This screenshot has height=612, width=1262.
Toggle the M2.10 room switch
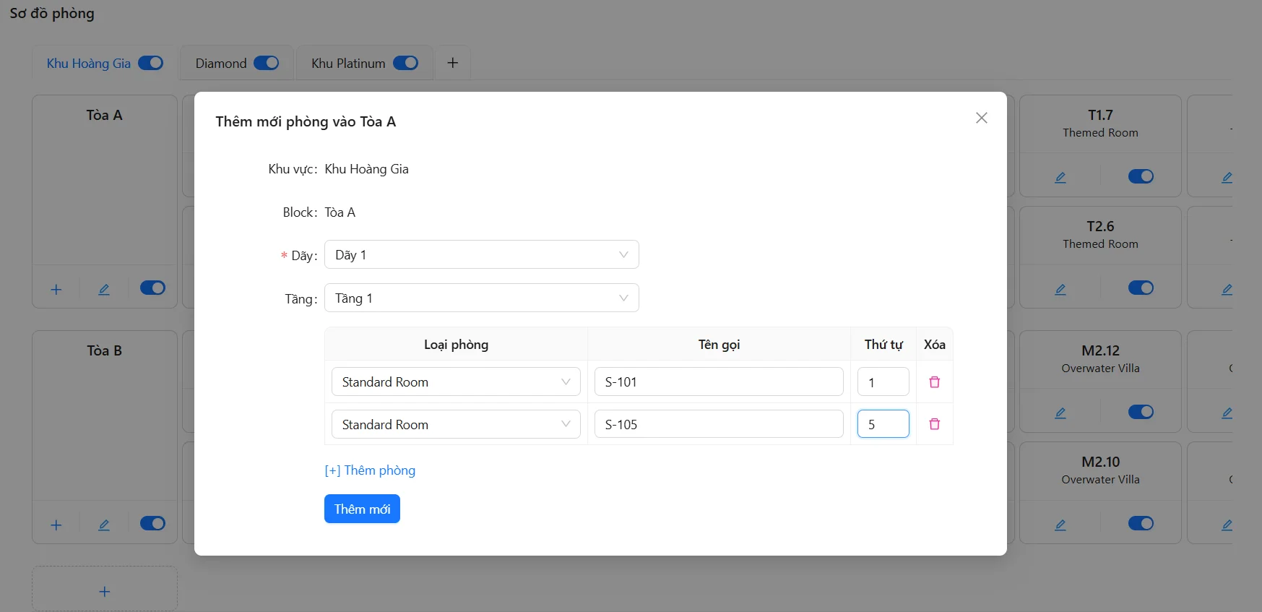tap(1141, 523)
